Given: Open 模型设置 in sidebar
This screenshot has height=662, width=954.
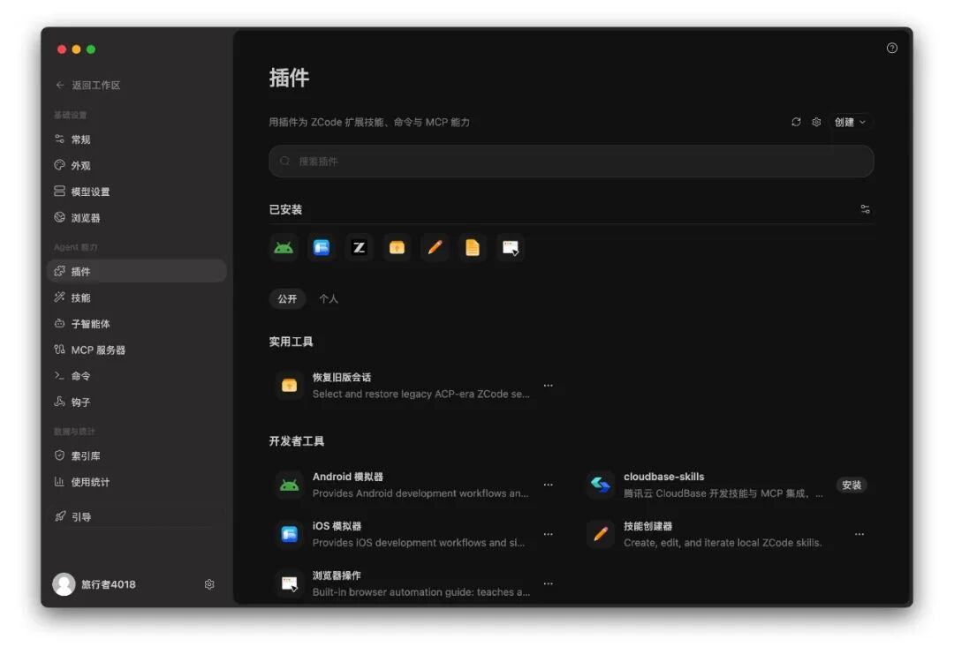Looking at the screenshot, I should (136, 192).
